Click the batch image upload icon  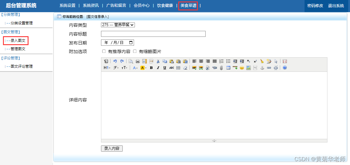pos(201,68)
